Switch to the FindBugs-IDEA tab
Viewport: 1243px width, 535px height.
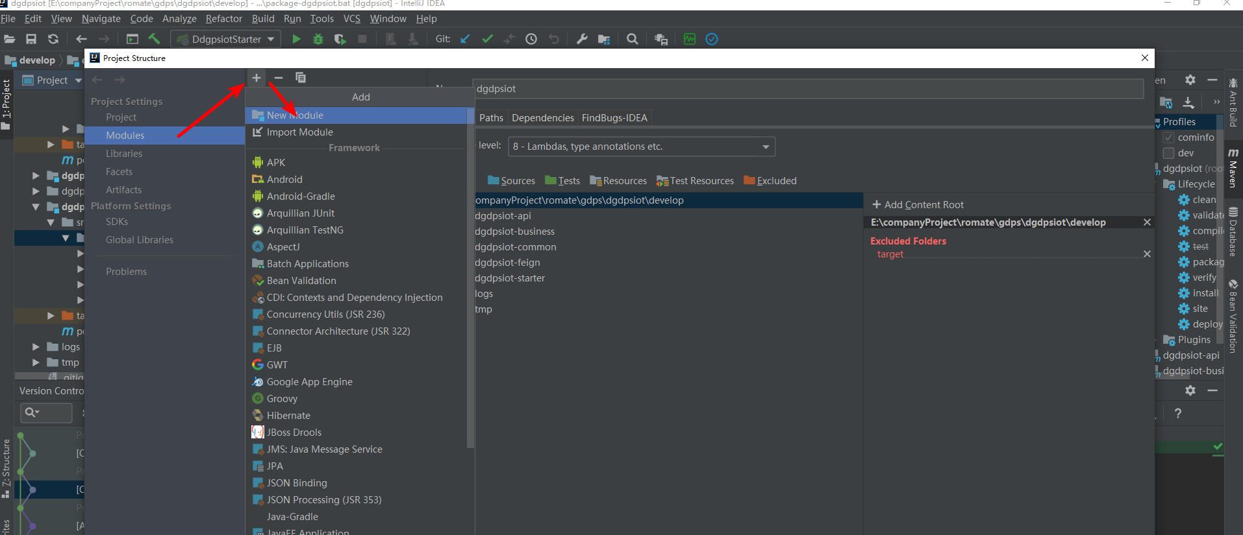(x=614, y=118)
